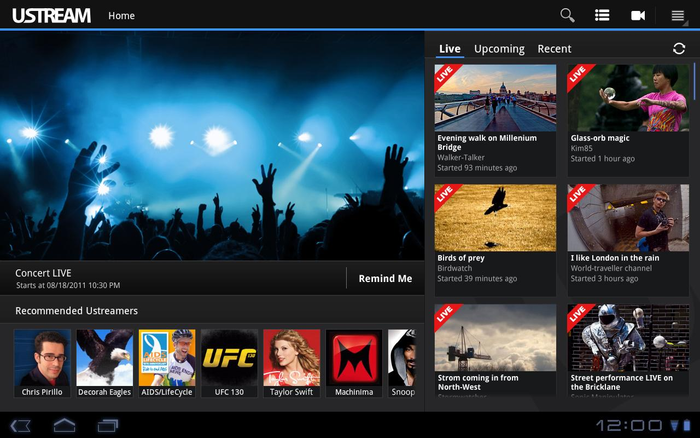Open the recent apps button

point(108,425)
